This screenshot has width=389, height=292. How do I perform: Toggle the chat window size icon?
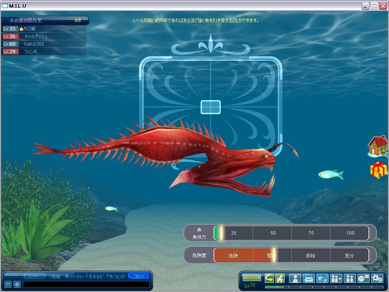(x=8, y=284)
